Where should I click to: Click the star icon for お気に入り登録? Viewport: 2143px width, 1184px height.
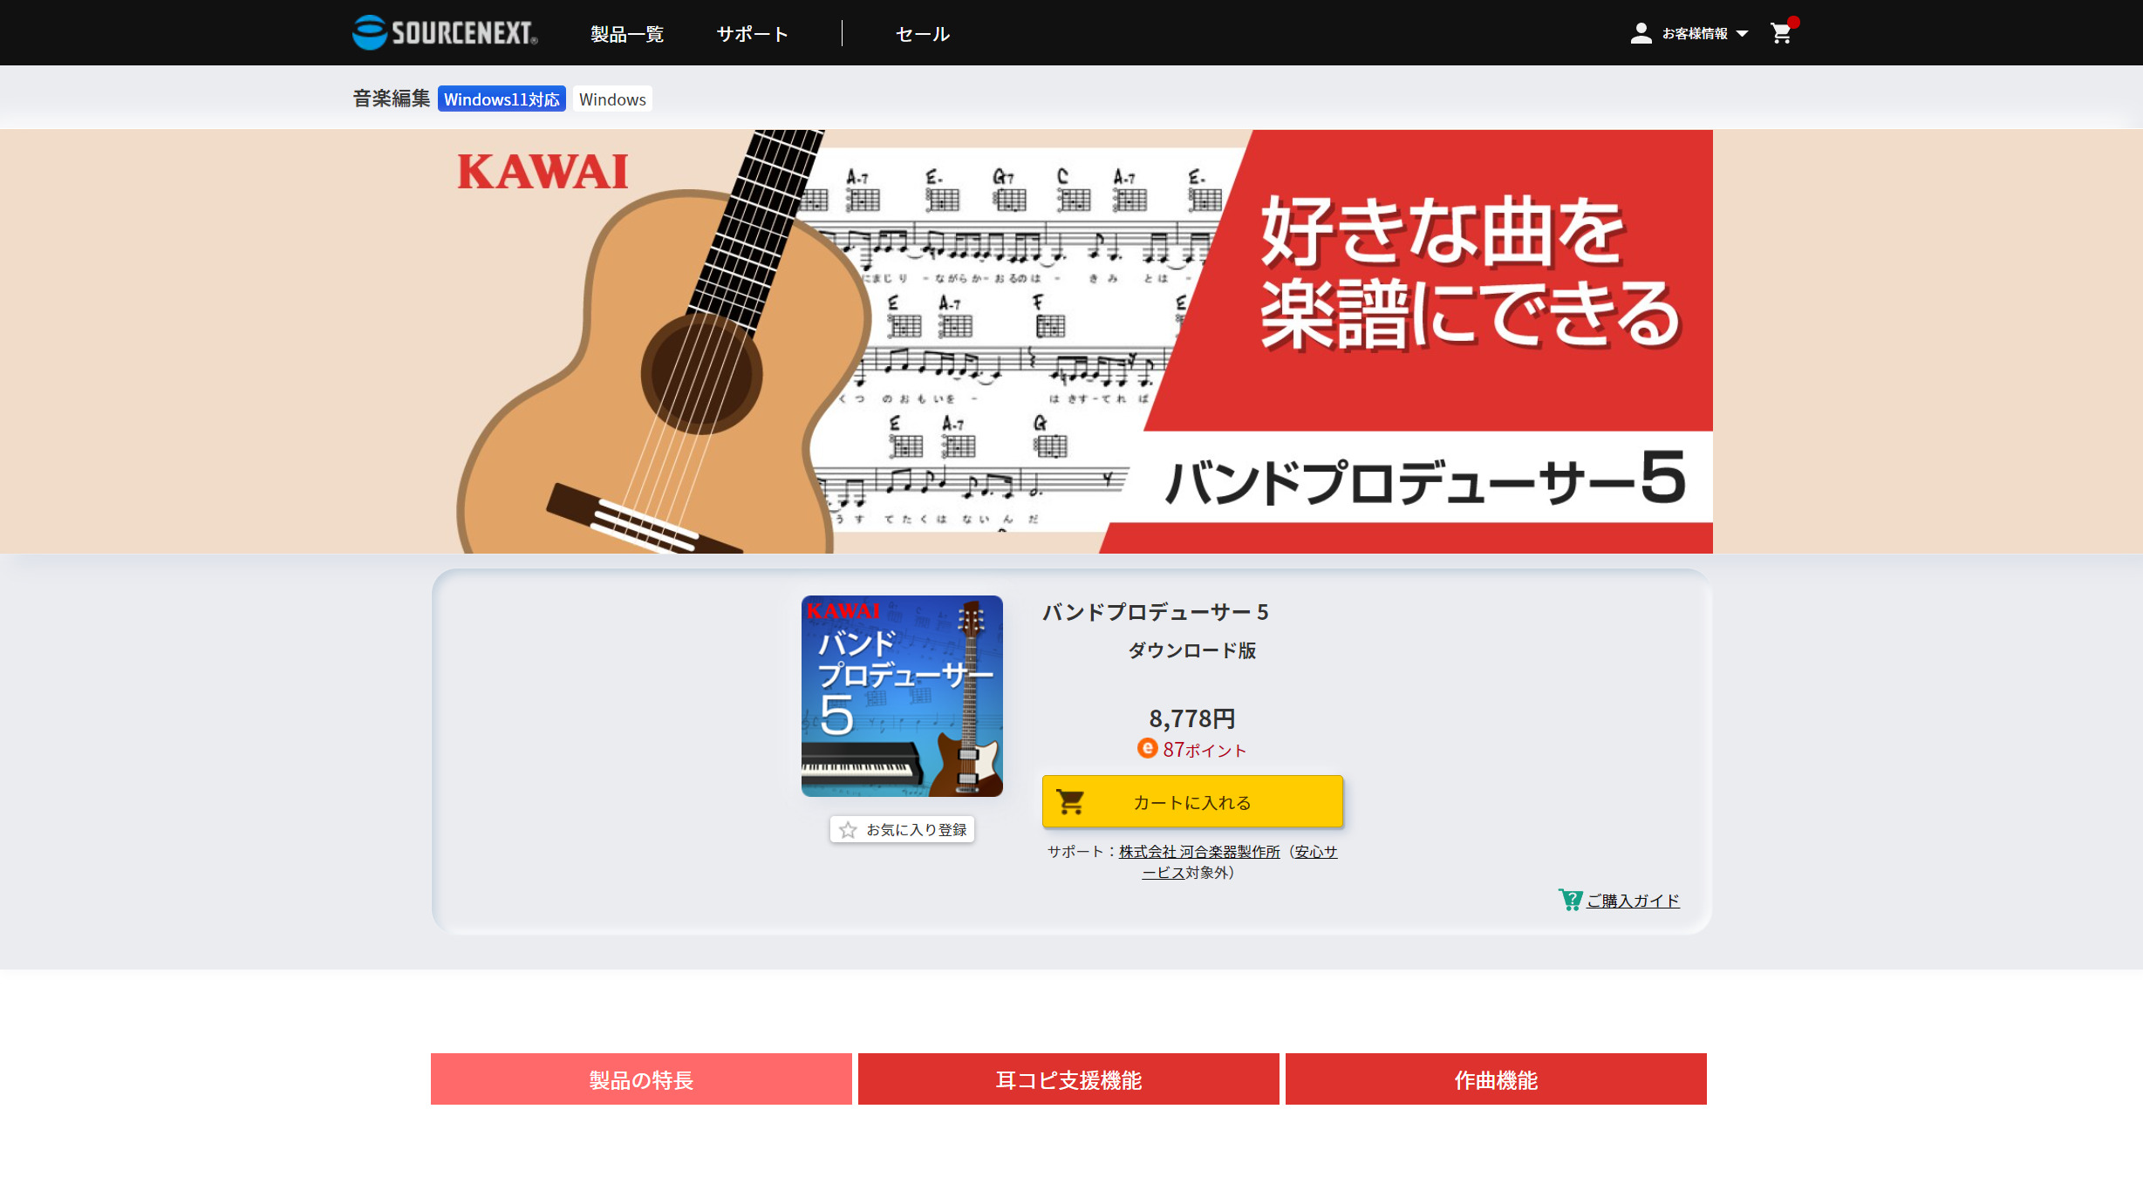click(x=848, y=830)
